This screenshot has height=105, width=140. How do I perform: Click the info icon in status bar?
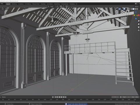[66, 104]
